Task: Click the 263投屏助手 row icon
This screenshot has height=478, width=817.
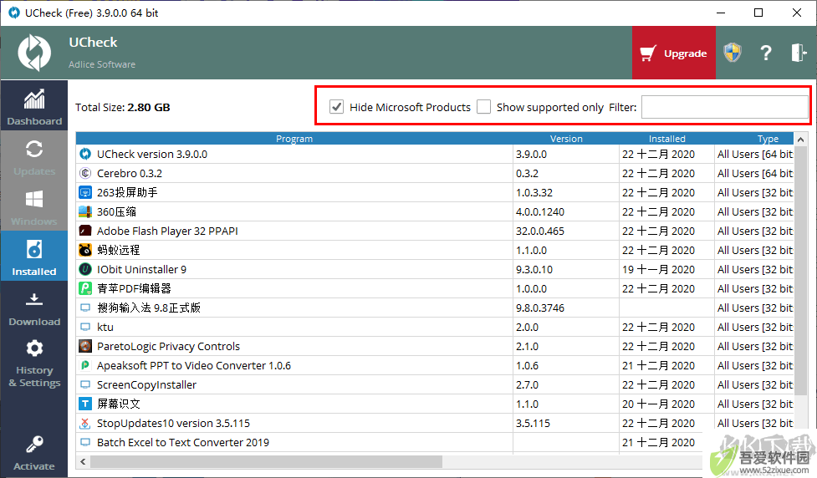Action: (85, 193)
